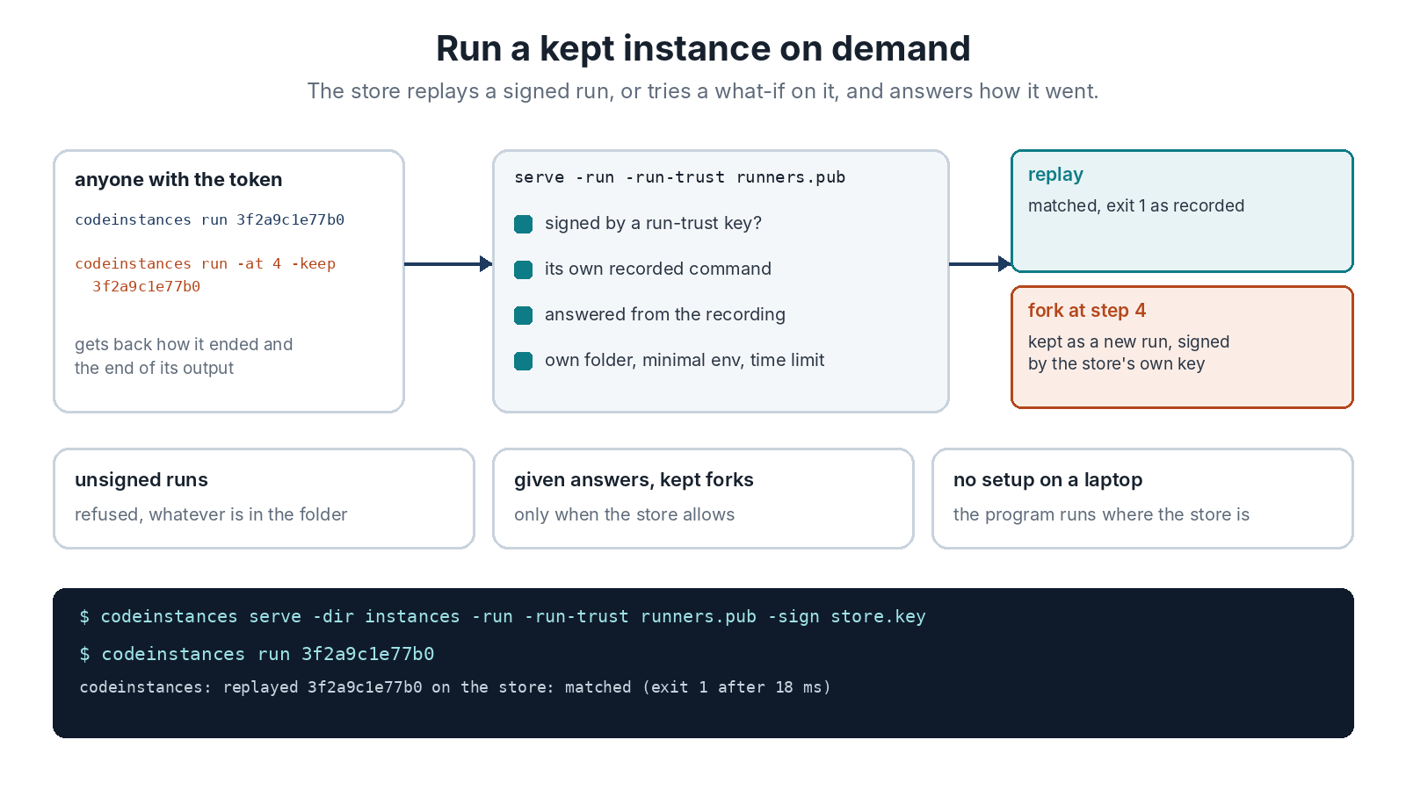
Task: Click the command 'codeinstances run 3f2a9c1e77b0' in the token card
Action: pos(209,219)
